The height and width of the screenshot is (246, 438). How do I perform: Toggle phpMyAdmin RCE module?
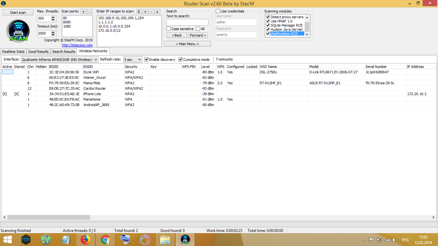(x=268, y=34)
